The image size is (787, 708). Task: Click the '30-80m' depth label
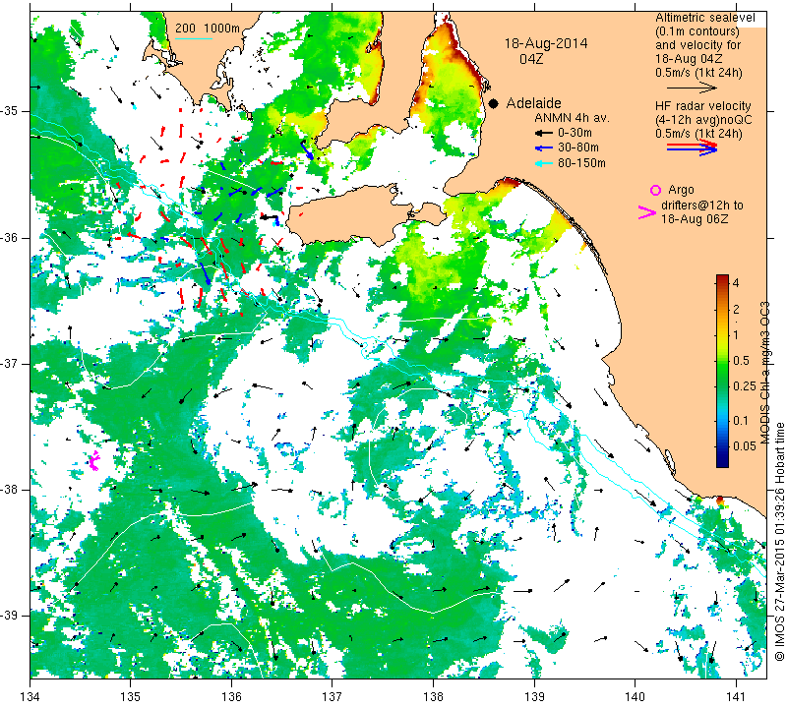pyautogui.click(x=578, y=147)
